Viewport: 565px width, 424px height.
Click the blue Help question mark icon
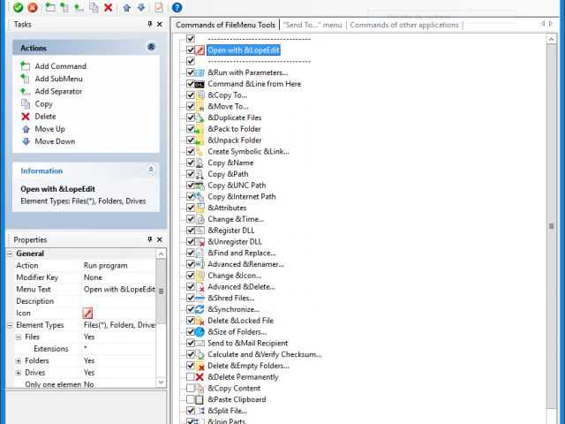177,7
